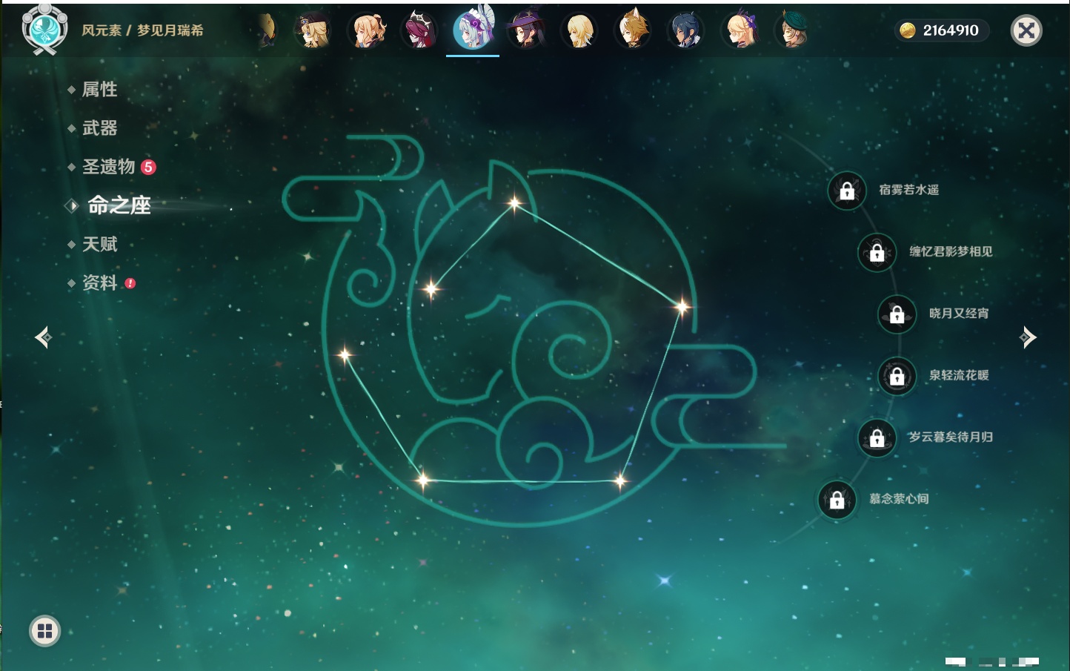The image size is (1070, 671).
Task: Open the locked 泉轻流花暖 constellation node
Action: (x=897, y=376)
